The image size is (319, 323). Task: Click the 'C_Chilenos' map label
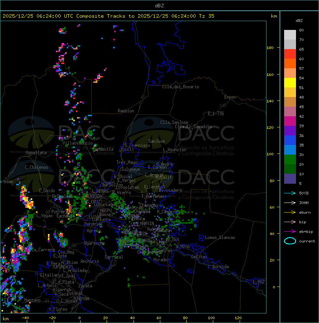point(36,167)
